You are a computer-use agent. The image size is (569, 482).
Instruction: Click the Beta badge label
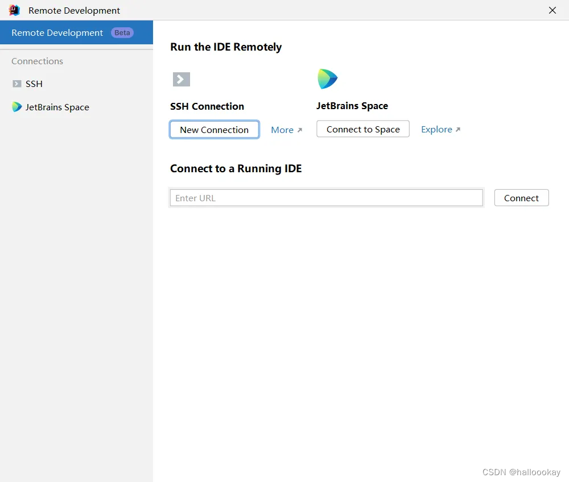tap(122, 32)
